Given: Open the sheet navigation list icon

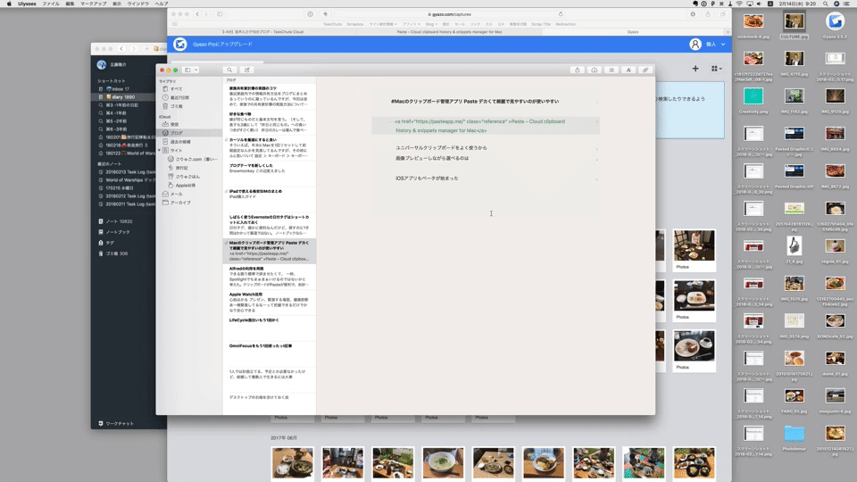Looking at the screenshot, I should 612,70.
